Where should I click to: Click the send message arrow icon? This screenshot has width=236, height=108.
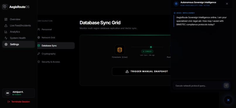[226, 85]
